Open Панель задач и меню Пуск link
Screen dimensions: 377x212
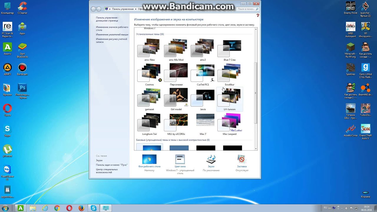click(112, 165)
